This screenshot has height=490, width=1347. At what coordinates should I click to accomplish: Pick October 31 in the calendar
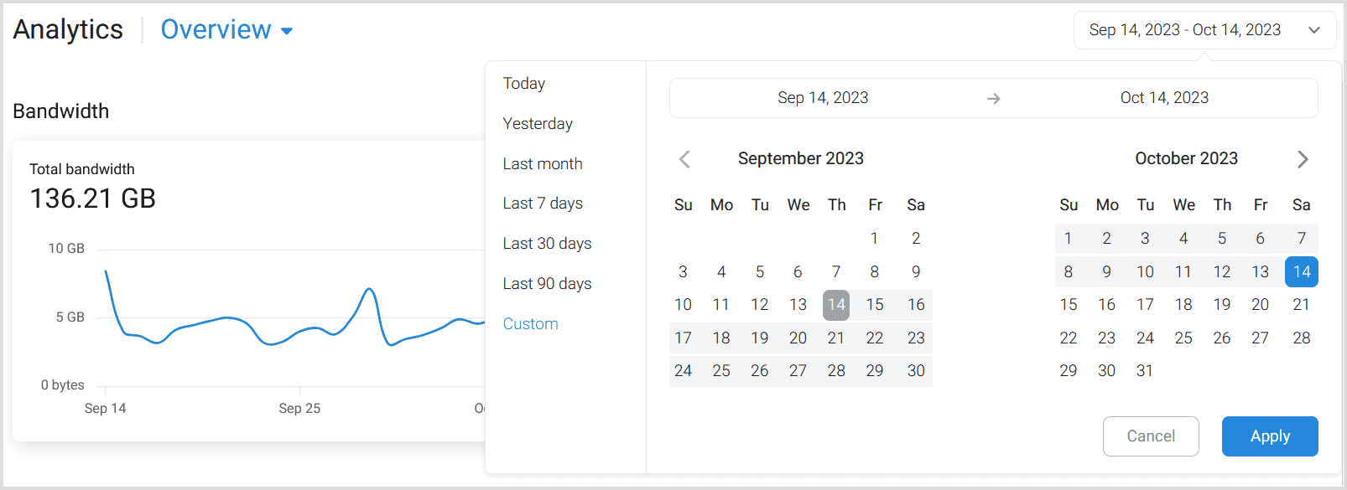[1145, 371]
